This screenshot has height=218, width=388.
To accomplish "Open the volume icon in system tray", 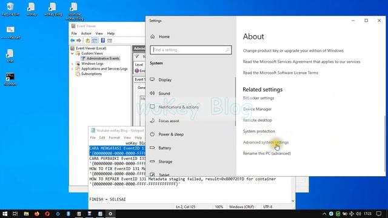I will pyautogui.click(x=358, y=214).
